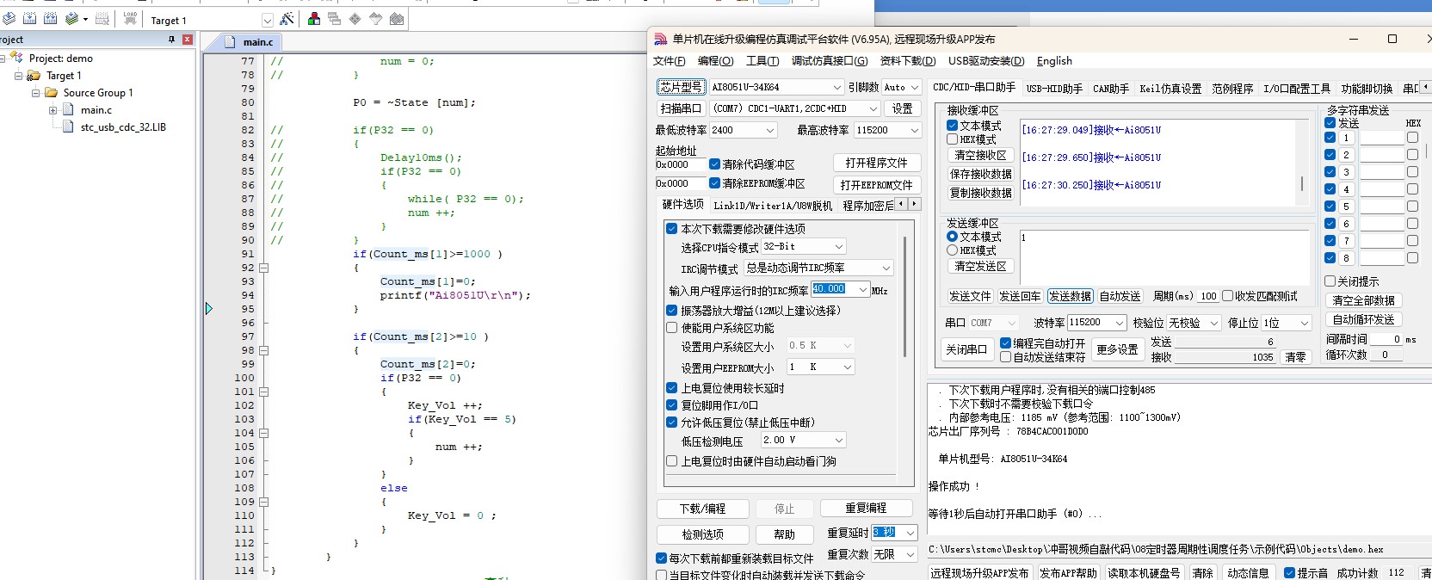Click the 检测选项 button
This screenshot has width=1432, height=580.
pyautogui.click(x=702, y=534)
